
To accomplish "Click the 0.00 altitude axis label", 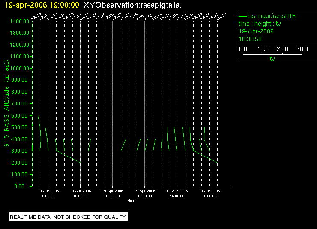I will click(x=19, y=186).
